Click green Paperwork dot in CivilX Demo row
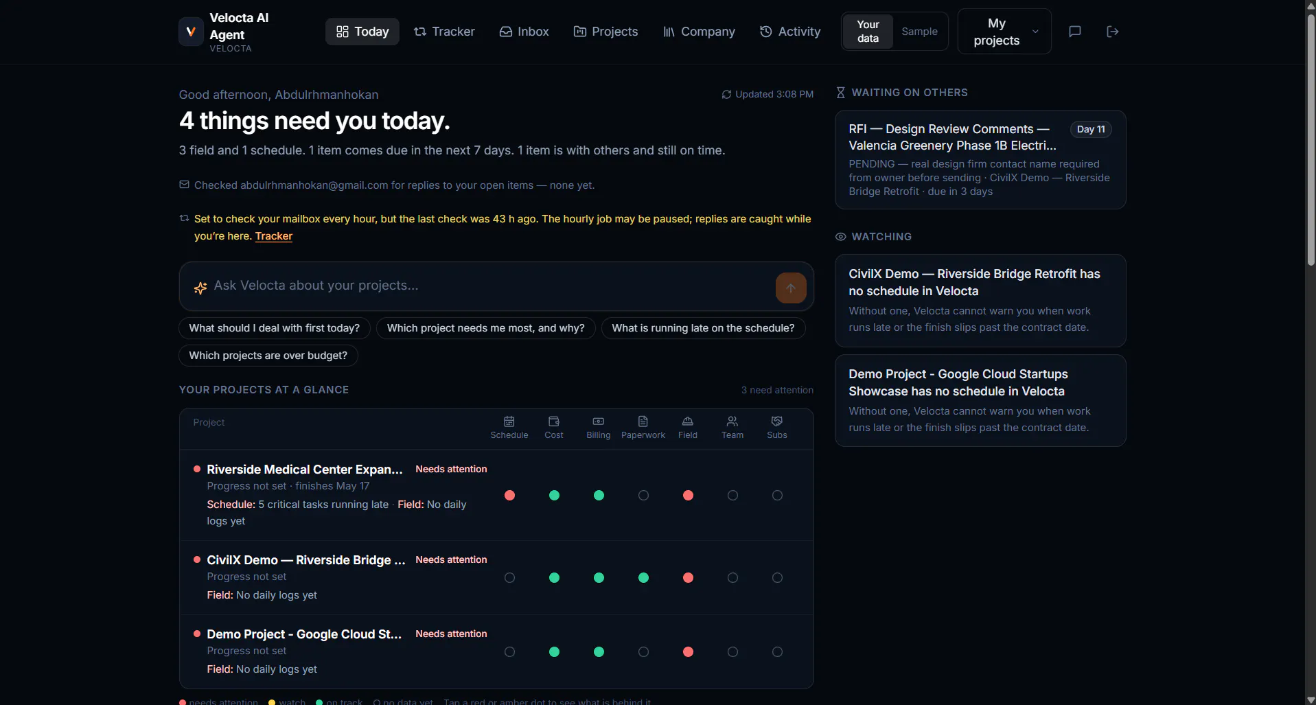This screenshot has width=1316, height=705. pos(643,577)
